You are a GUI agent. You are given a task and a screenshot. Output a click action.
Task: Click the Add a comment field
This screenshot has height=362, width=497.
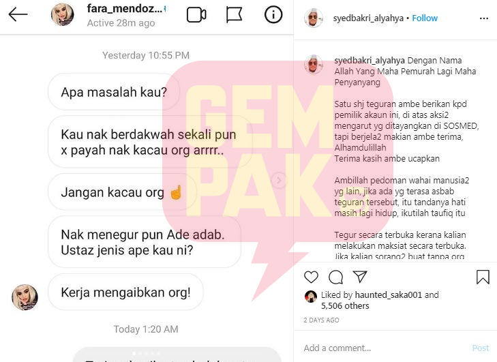pos(384,348)
